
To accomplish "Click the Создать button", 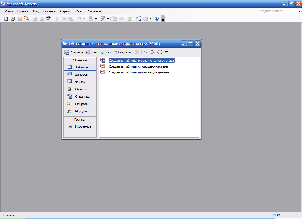I will coord(122,52).
